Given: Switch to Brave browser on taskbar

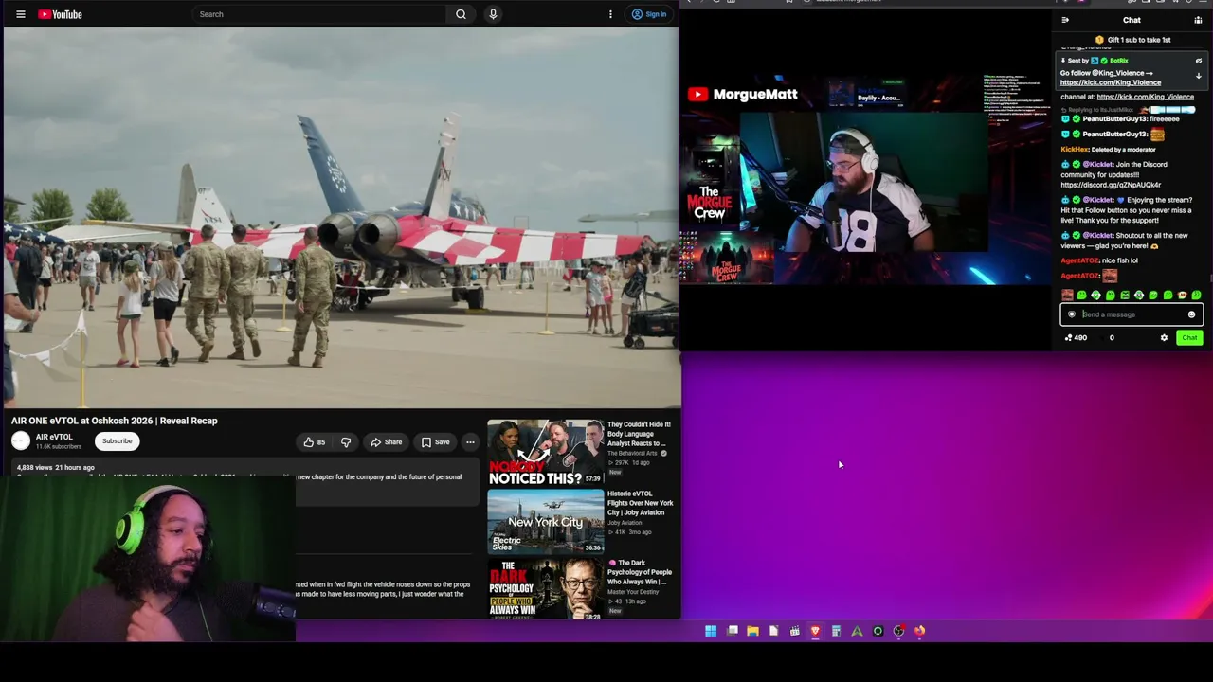Looking at the screenshot, I should [x=815, y=631].
